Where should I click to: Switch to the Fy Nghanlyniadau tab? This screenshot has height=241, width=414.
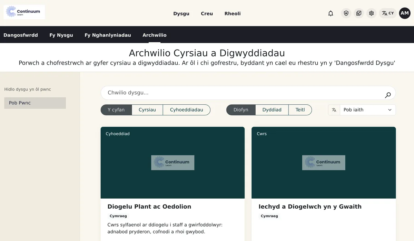pyautogui.click(x=108, y=35)
